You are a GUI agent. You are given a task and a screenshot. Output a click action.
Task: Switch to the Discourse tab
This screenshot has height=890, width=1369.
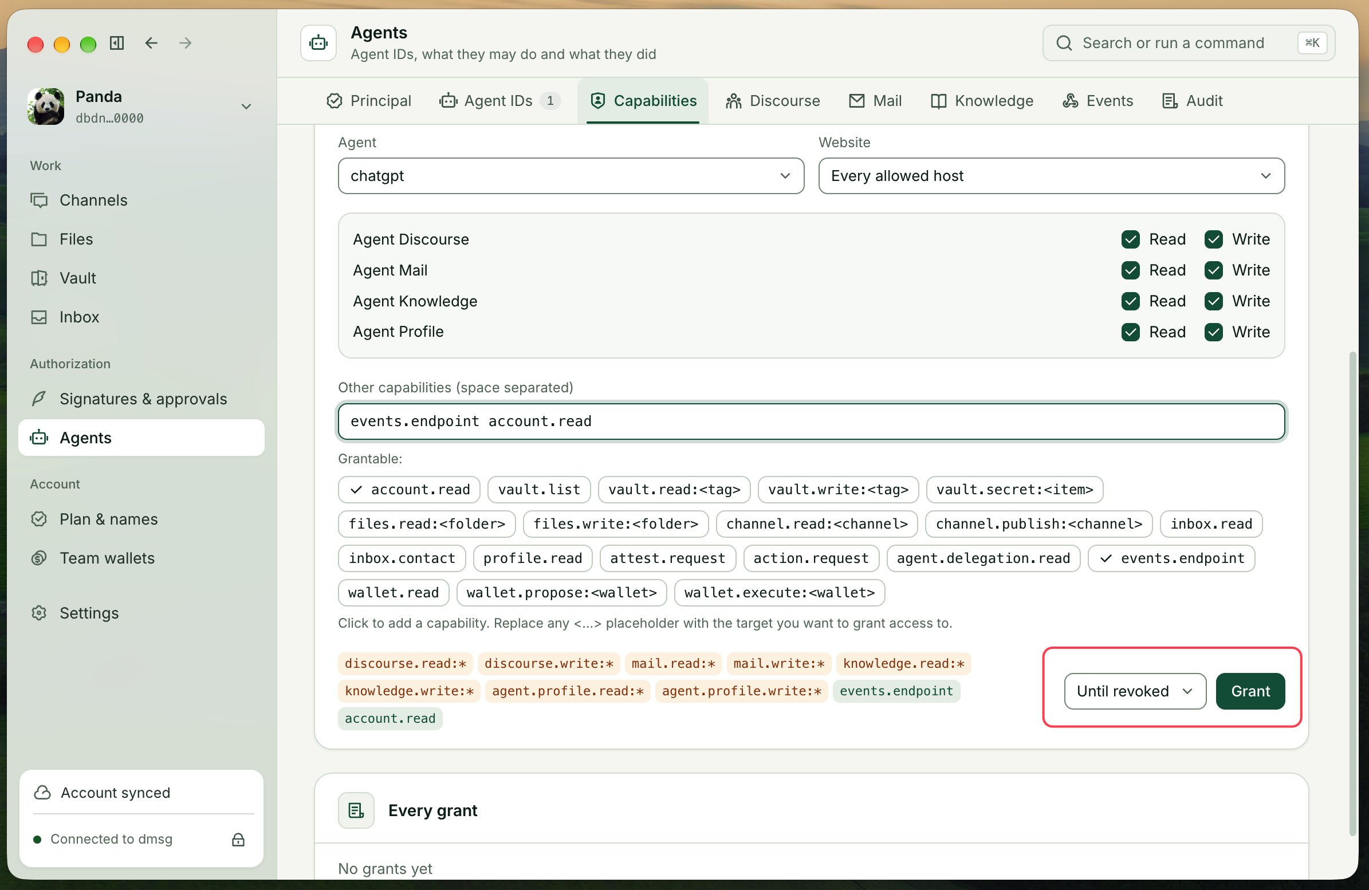point(773,101)
